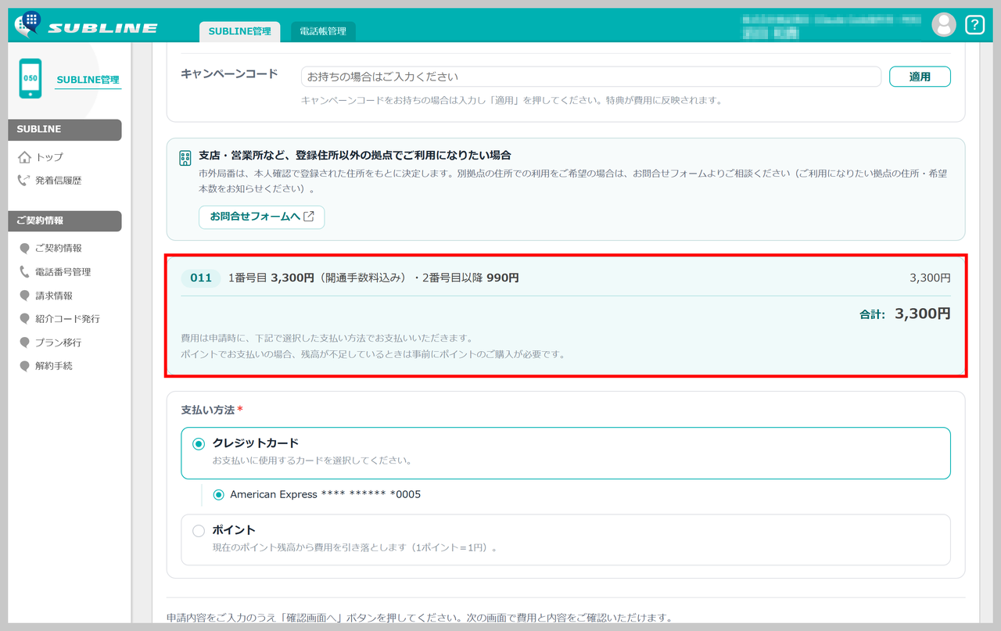Click the home icon beside トップ

point(24,157)
